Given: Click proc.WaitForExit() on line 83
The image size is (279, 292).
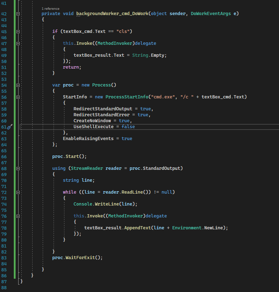Looking at the screenshot, I should [76, 258].
